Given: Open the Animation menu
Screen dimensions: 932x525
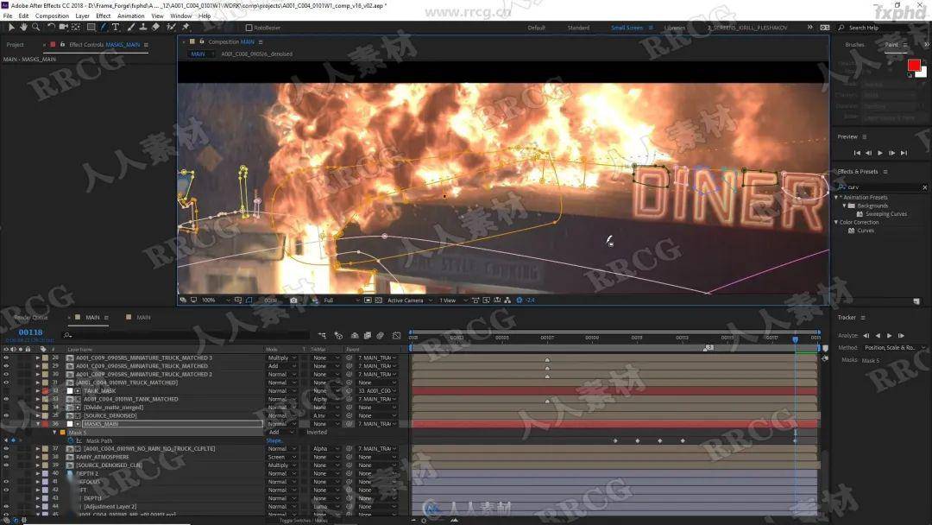Looking at the screenshot, I should tap(131, 16).
